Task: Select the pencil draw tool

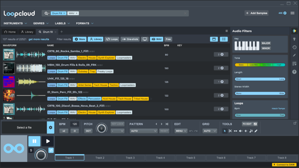Action: click(256, 131)
